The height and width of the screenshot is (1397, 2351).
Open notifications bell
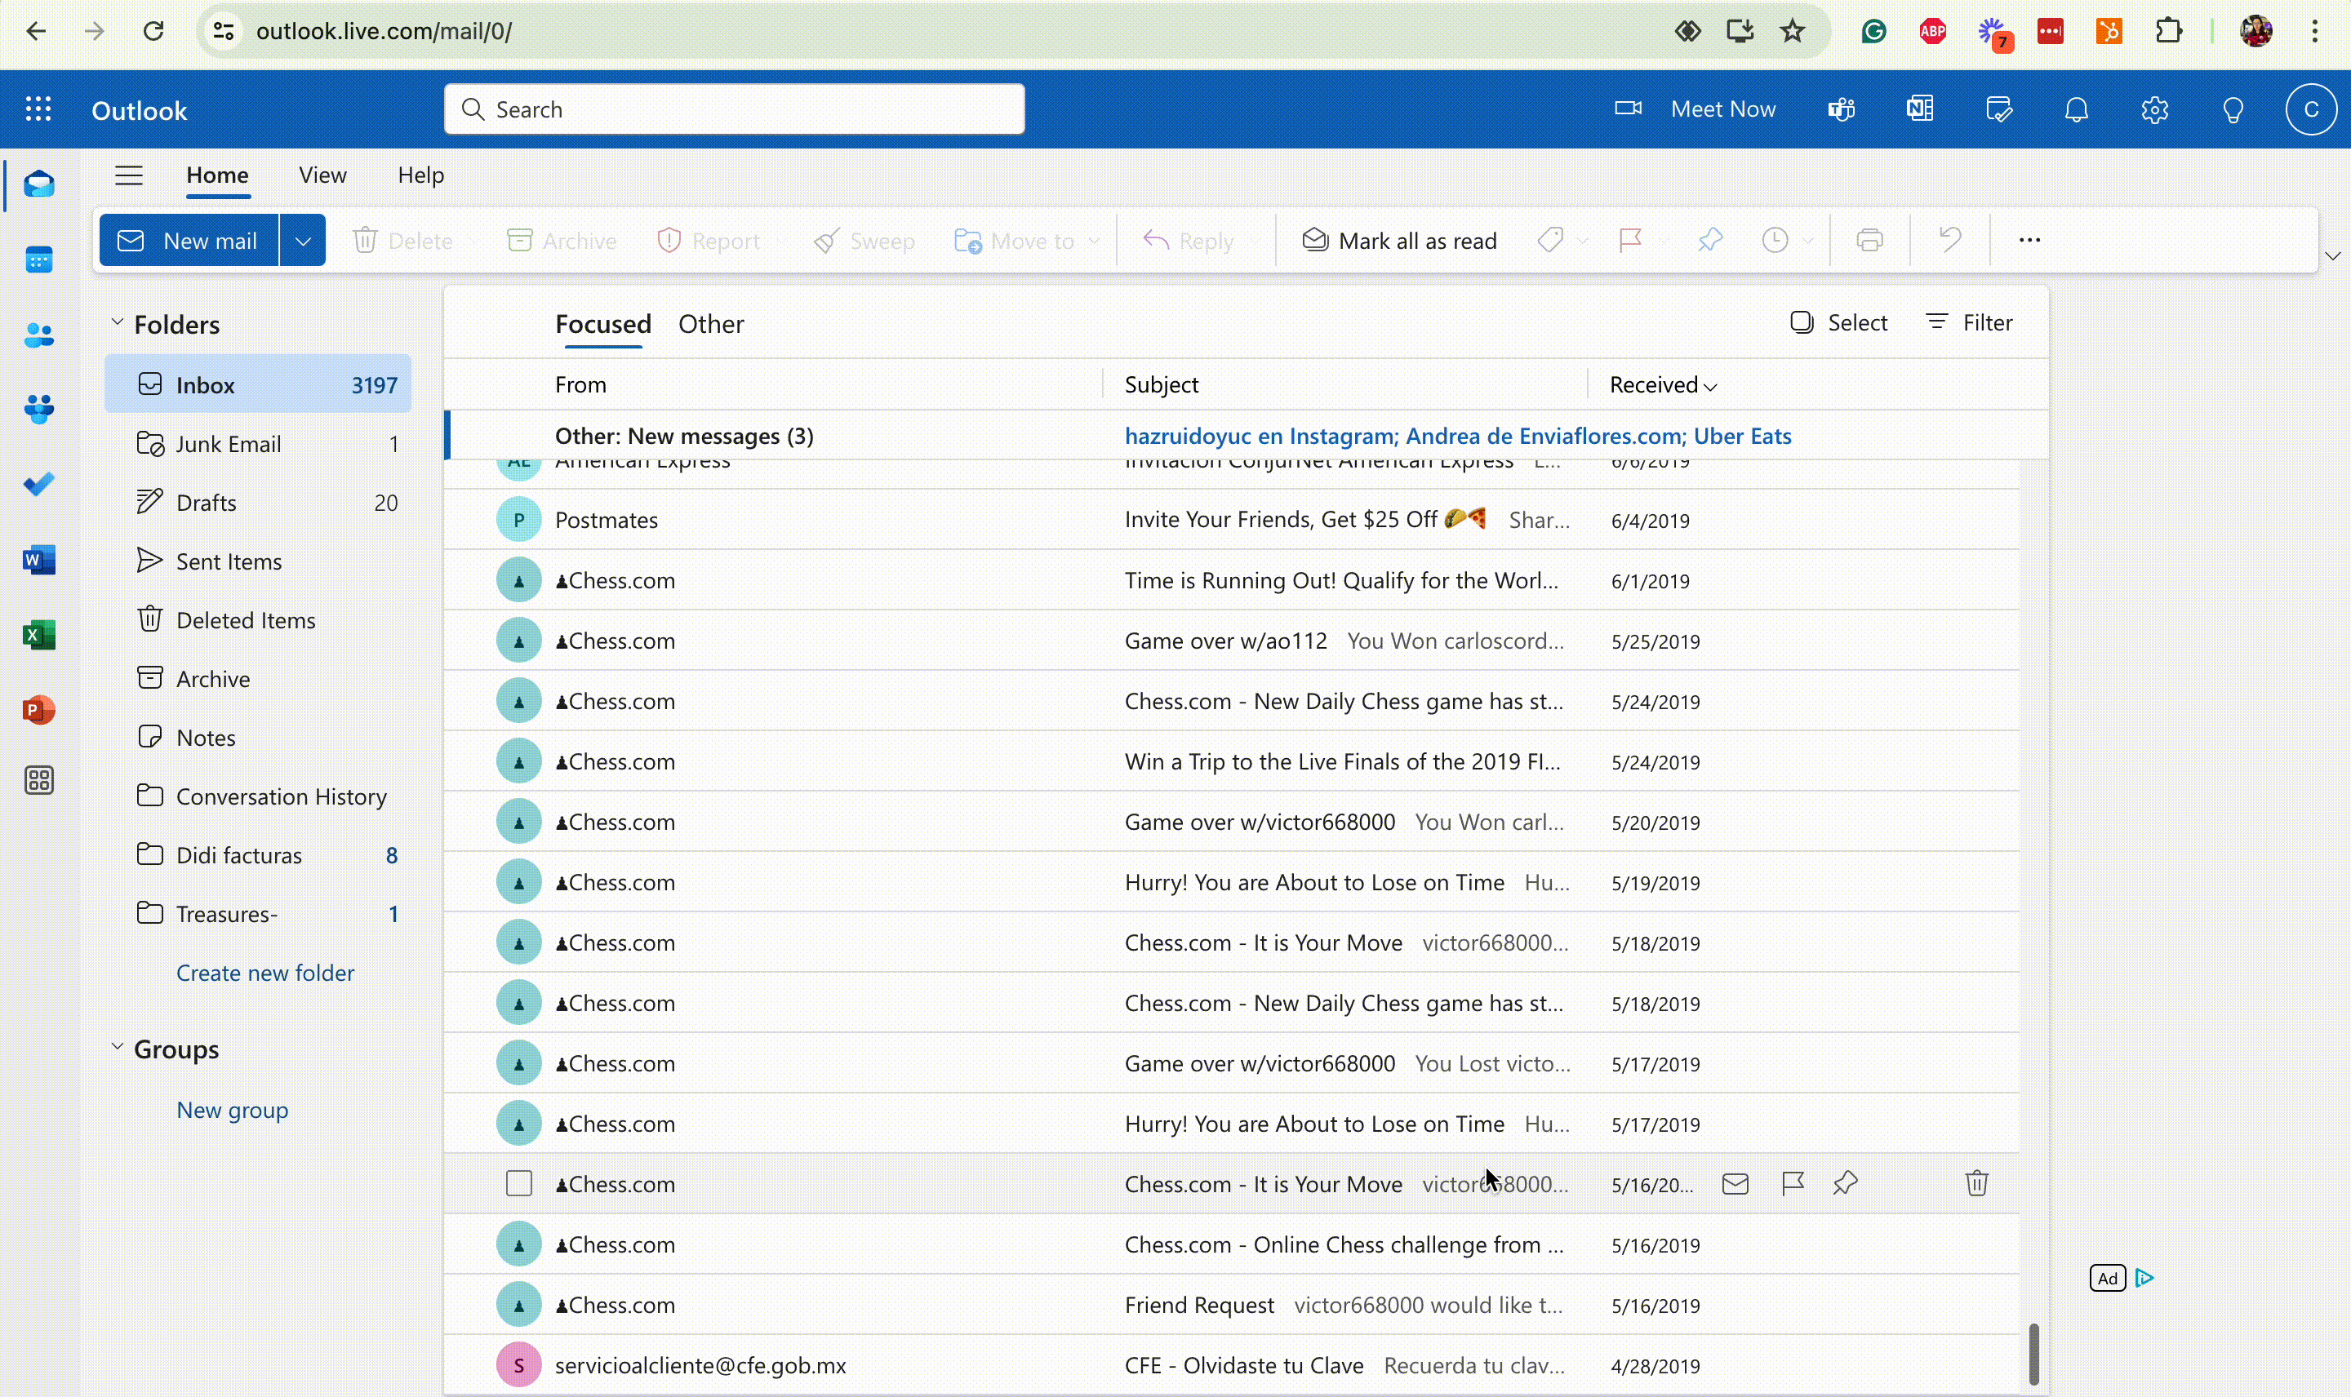point(2076,109)
